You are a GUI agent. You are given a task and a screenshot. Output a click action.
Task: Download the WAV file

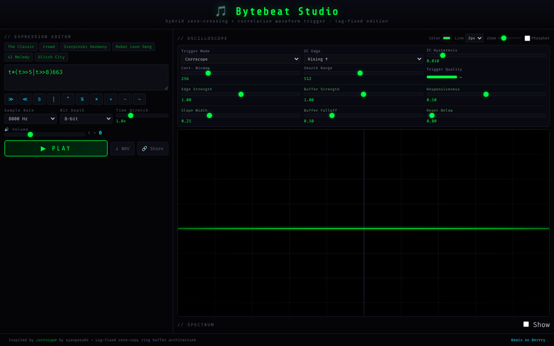122,148
